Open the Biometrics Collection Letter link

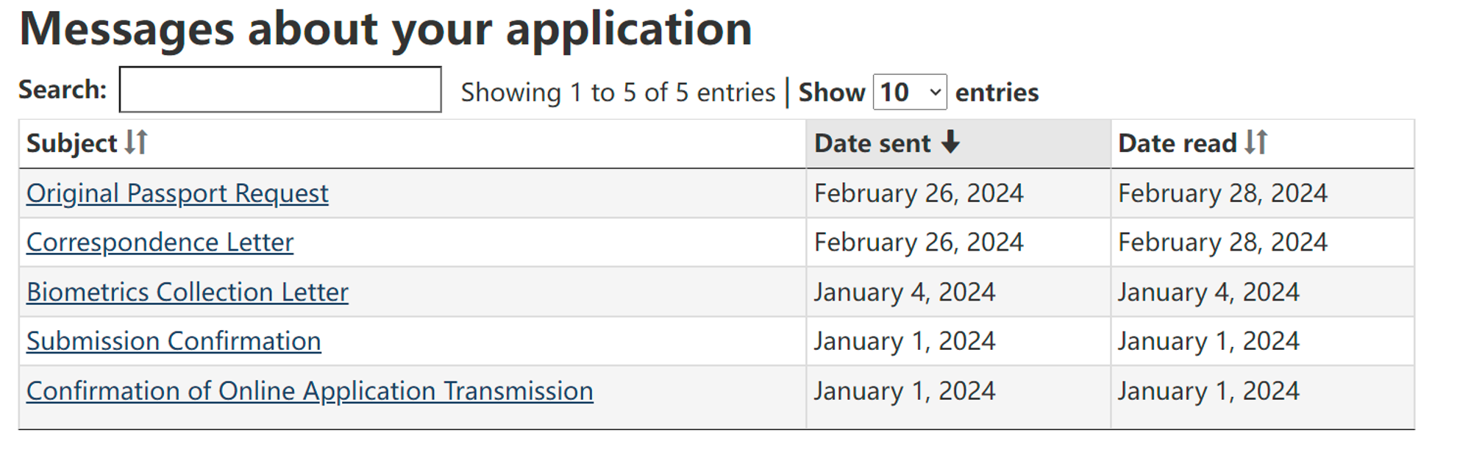coord(187,293)
